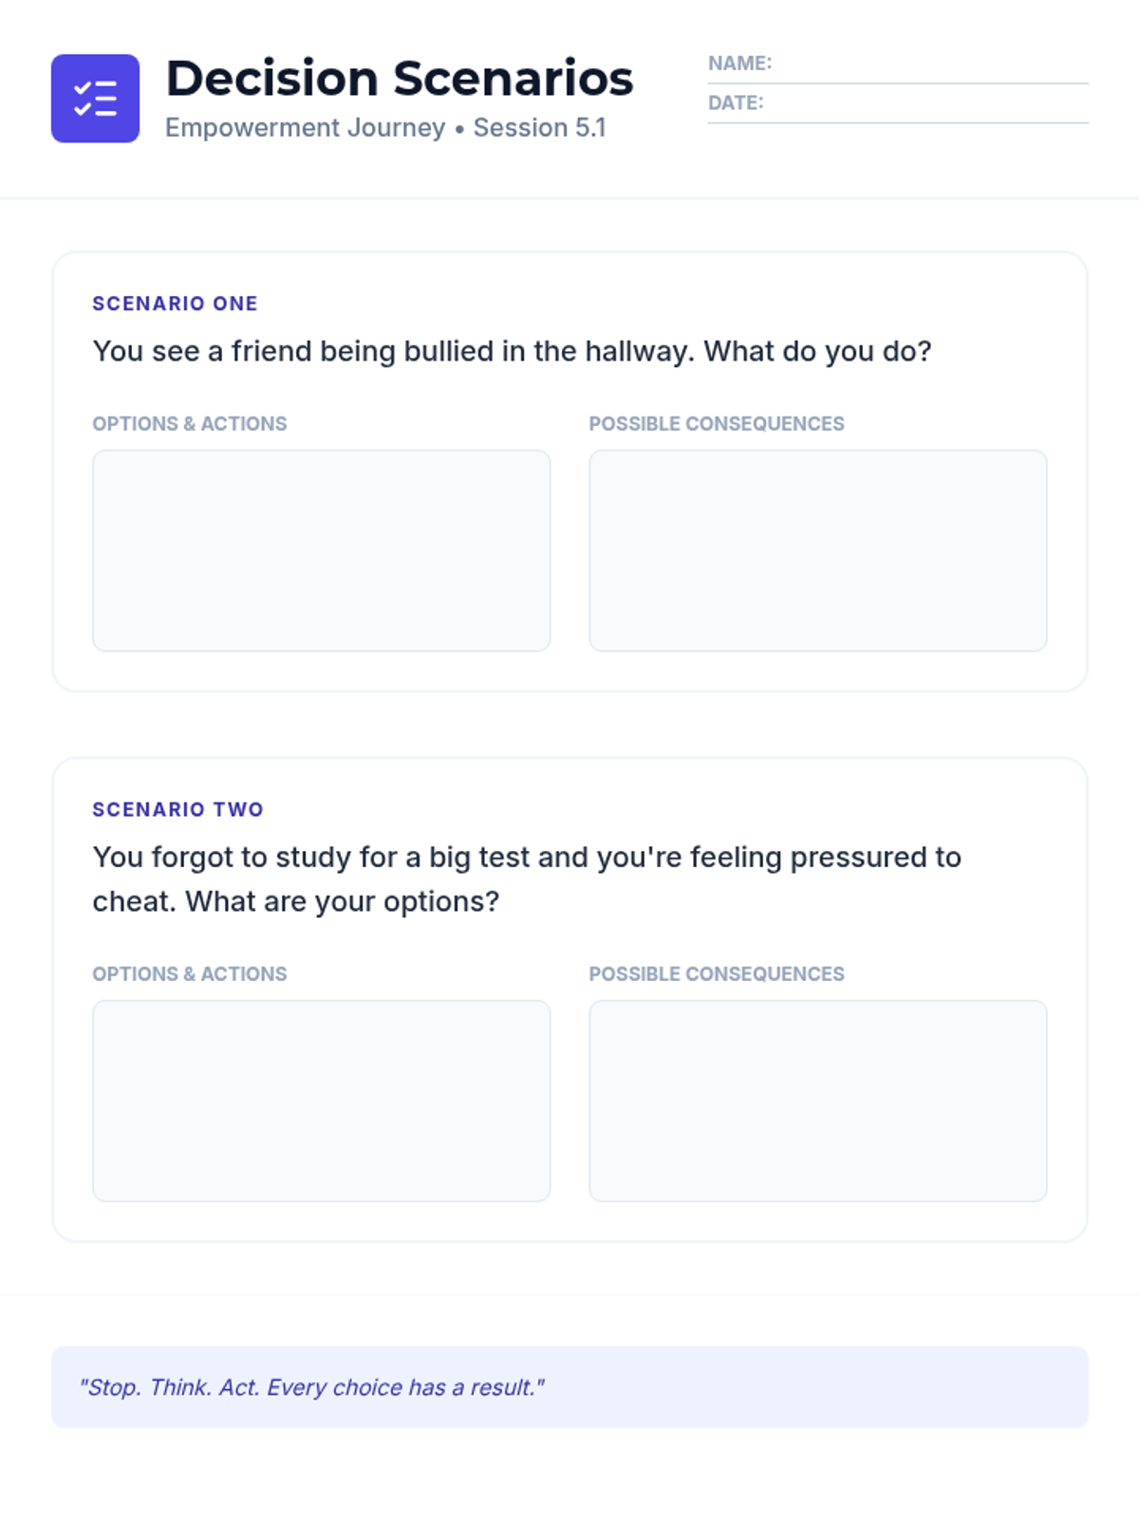Click the Decision Scenarios title heading
1139x1518 pixels.
coord(399,79)
